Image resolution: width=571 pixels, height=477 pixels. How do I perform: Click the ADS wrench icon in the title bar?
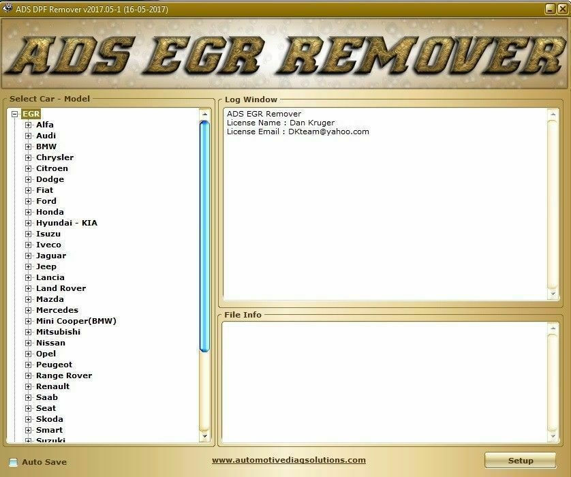7,9
